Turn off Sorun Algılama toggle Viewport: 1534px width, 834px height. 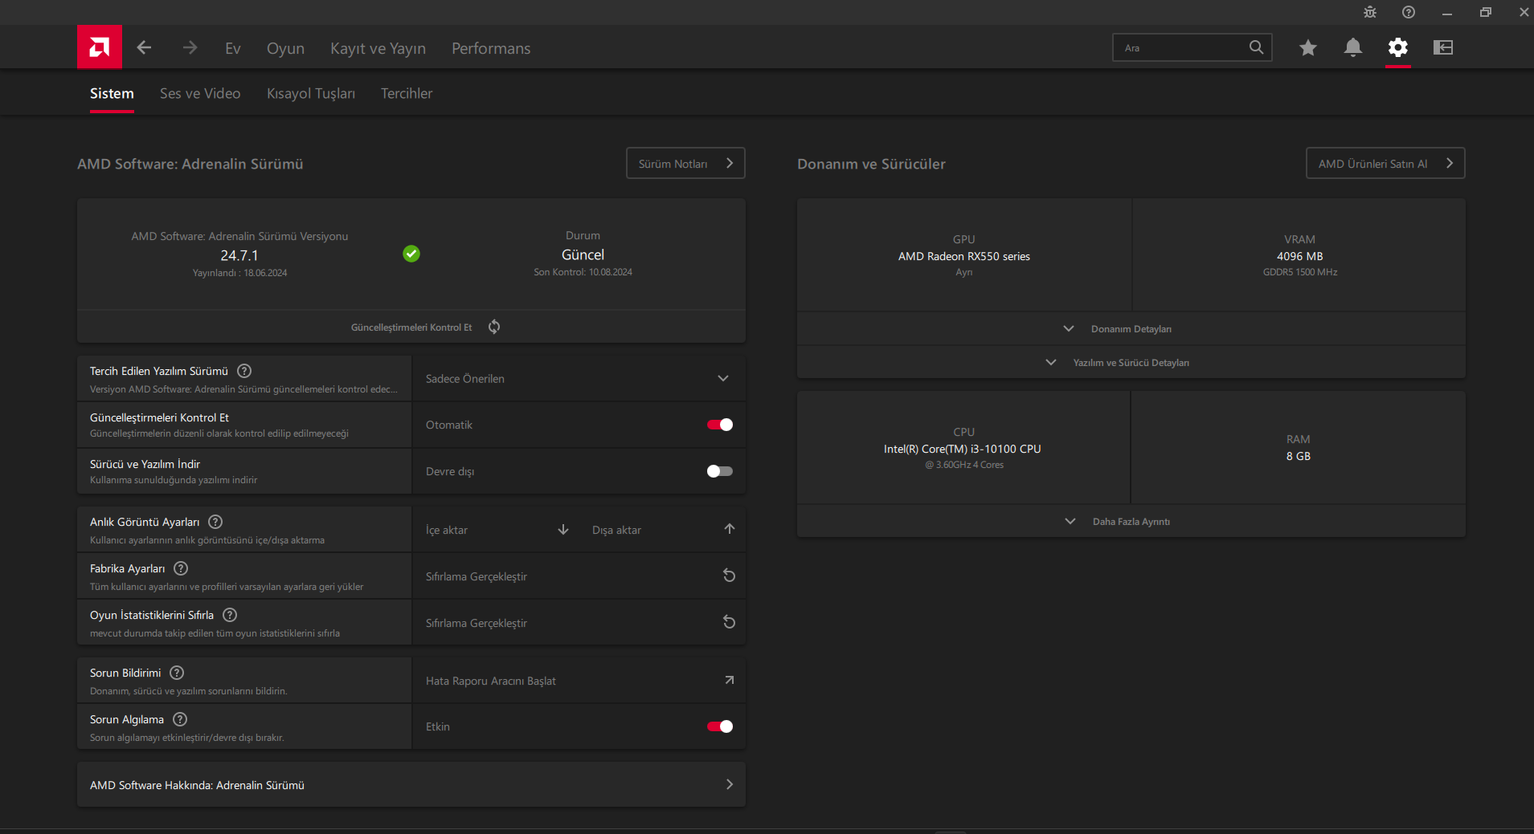pos(719,726)
